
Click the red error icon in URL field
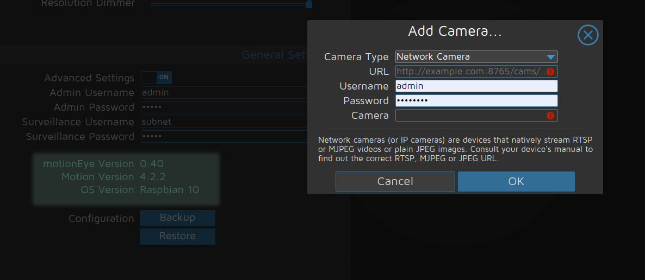click(x=550, y=72)
